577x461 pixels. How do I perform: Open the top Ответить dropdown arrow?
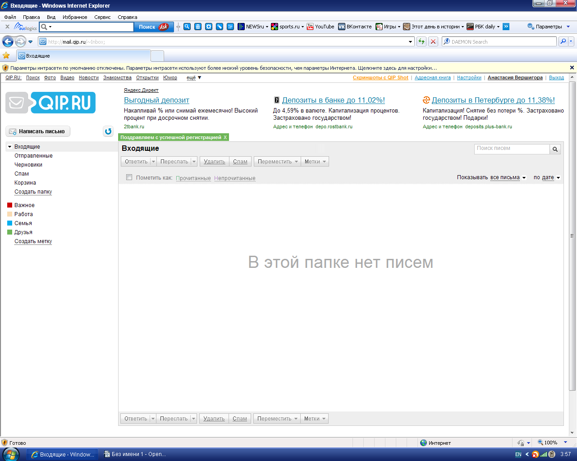tap(153, 162)
